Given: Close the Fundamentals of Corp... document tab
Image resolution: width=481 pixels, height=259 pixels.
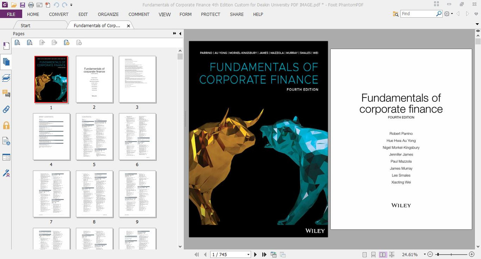Looking at the screenshot, I should [129, 26].
